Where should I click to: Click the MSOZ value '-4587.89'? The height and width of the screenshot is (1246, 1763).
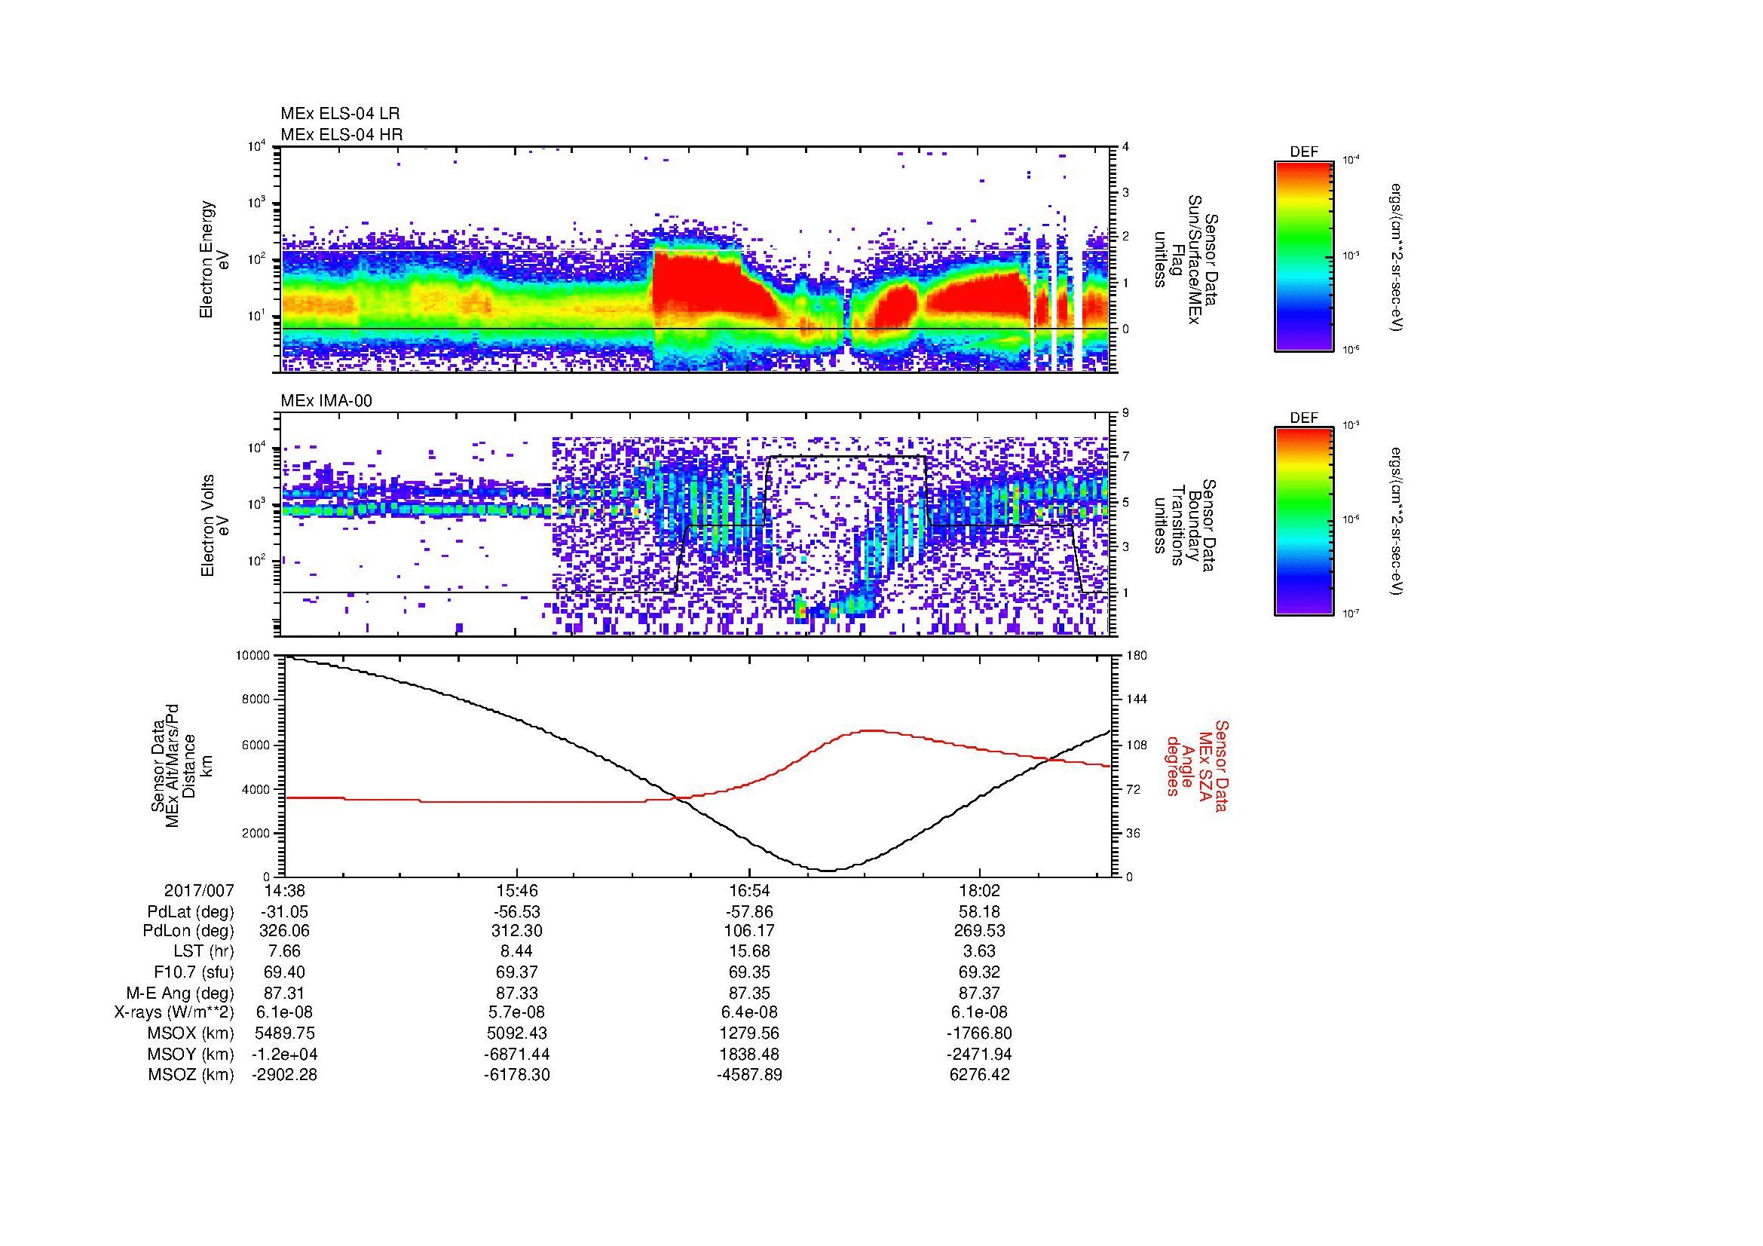(749, 1075)
